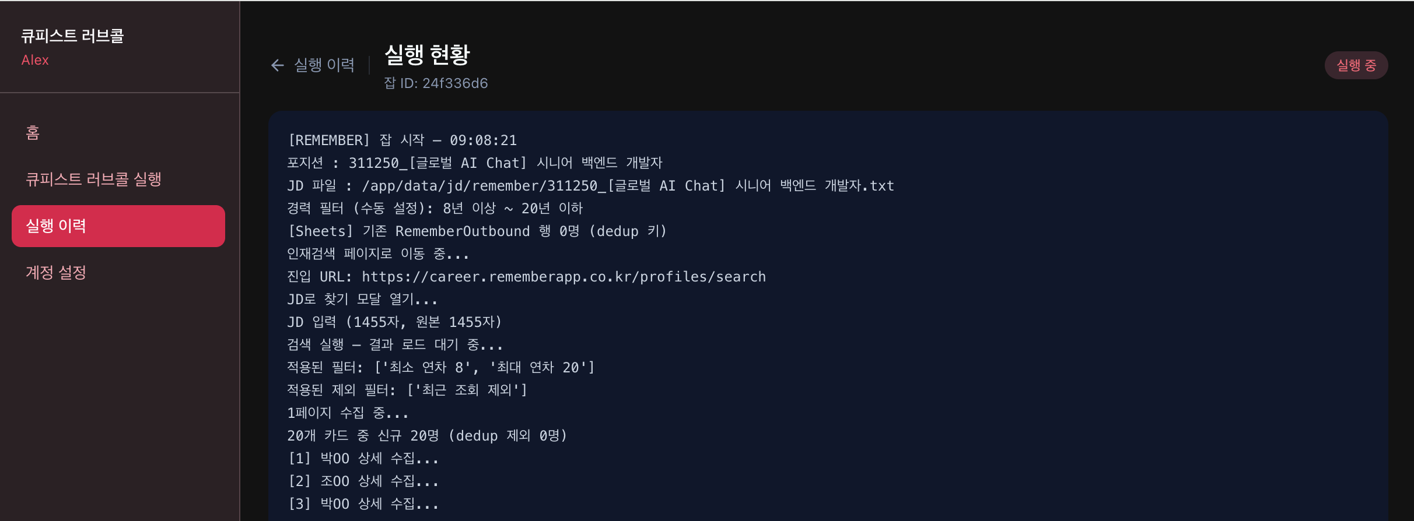The width and height of the screenshot is (1414, 521).
Task: Click the 20개 카드 중 신규 20명 log line
Action: 427,436
